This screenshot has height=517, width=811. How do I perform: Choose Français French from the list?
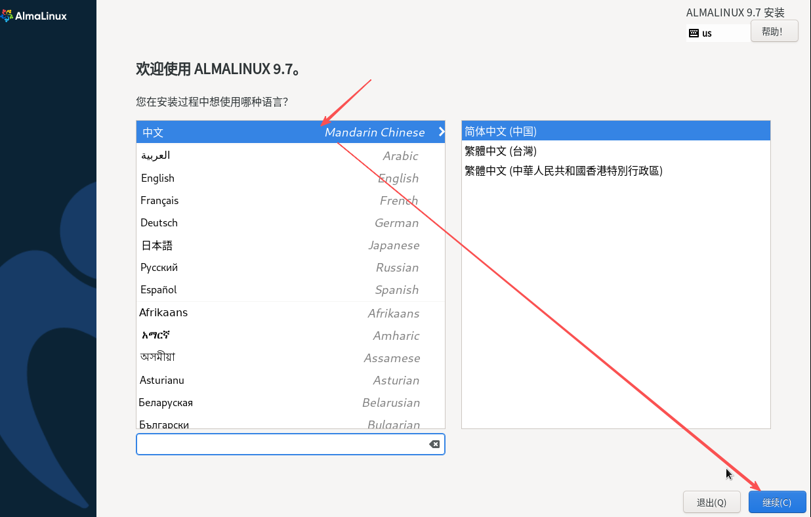[291, 200]
